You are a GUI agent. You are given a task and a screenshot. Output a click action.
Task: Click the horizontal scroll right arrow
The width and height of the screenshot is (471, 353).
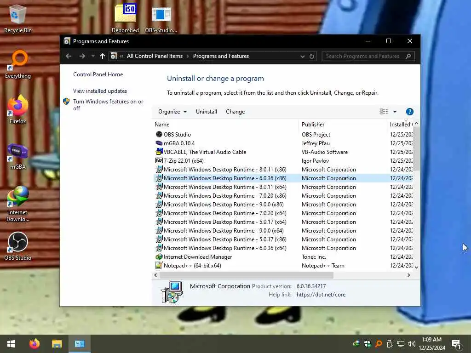point(408,275)
